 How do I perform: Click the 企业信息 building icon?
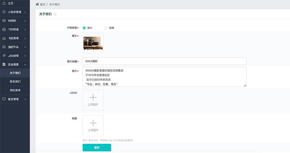click(x=4, y=65)
